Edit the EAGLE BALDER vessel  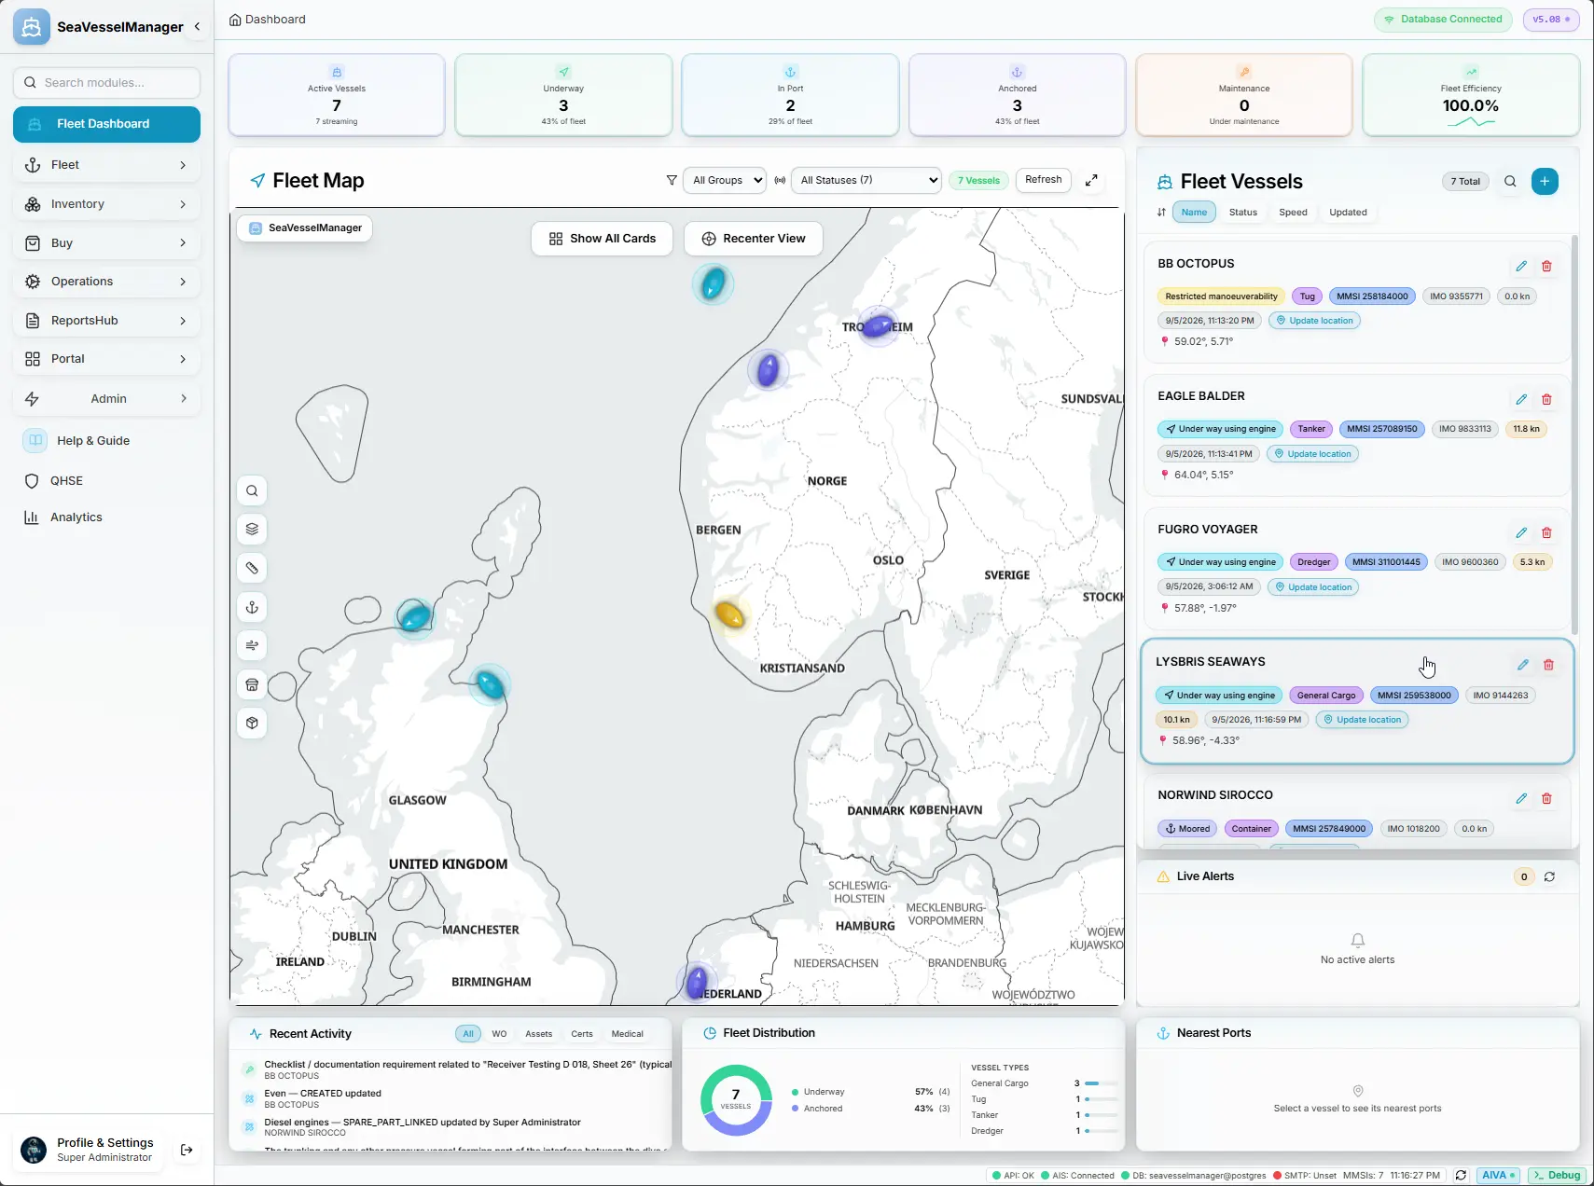click(1521, 399)
